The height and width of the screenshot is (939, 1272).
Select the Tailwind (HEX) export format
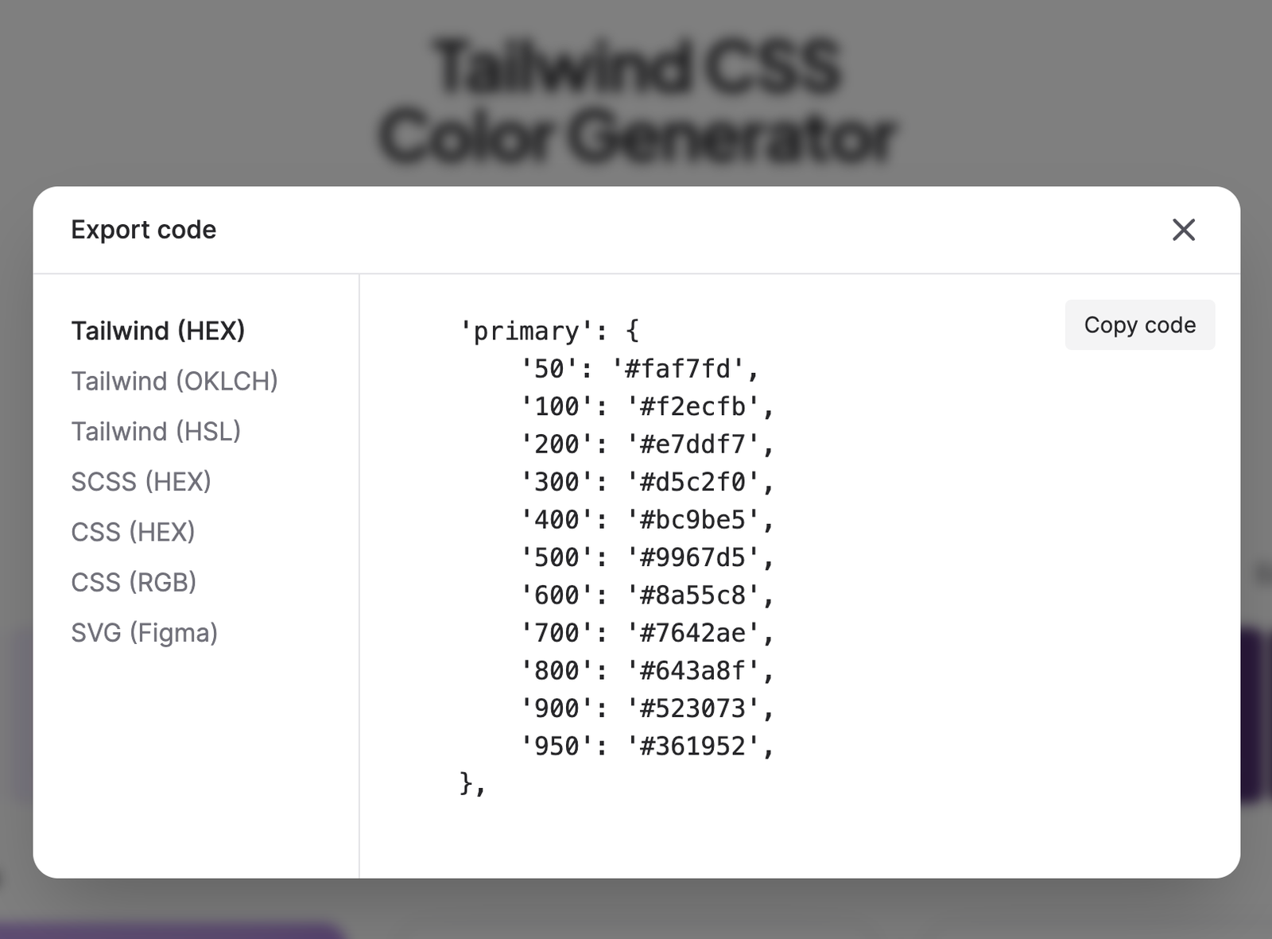158,331
